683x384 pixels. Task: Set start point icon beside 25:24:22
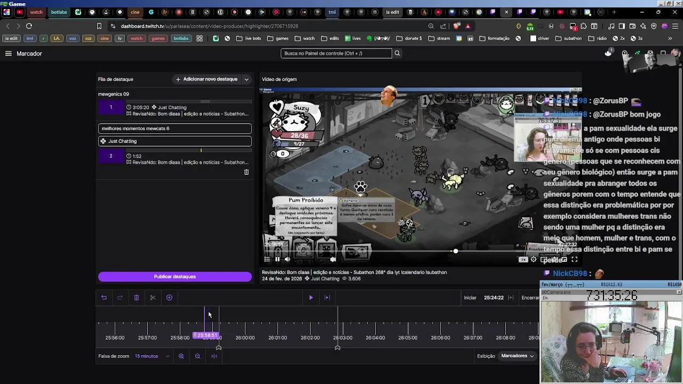coord(511,298)
